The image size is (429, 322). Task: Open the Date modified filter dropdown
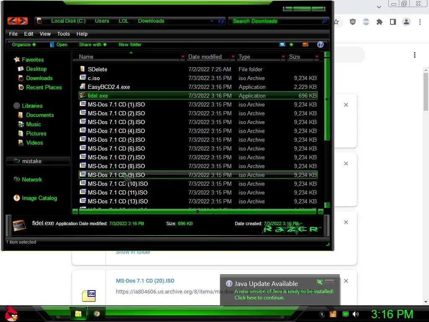(x=233, y=57)
